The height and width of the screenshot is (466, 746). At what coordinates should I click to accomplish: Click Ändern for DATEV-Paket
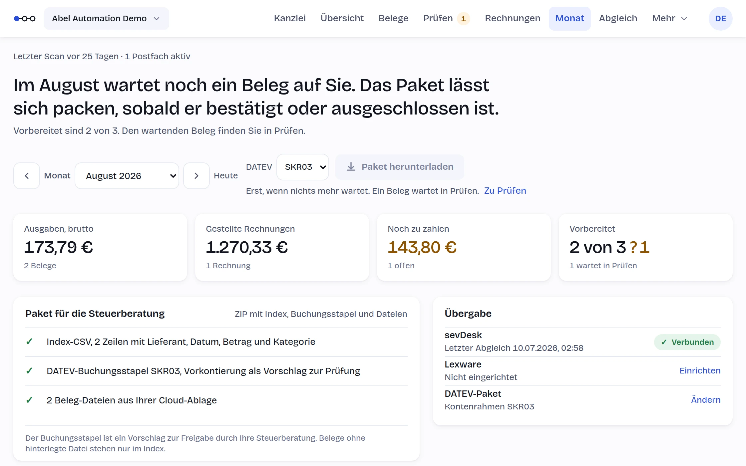click(x=706, y=400)
